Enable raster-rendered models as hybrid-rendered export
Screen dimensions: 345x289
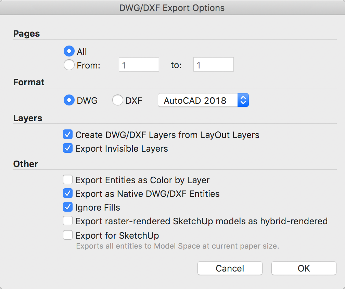[68, 221]
